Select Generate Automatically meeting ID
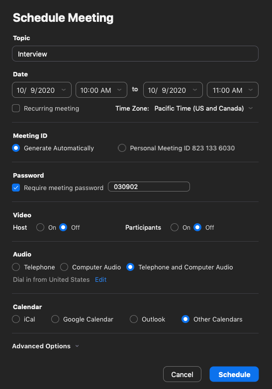272x389 pixels. pos(16,148)
